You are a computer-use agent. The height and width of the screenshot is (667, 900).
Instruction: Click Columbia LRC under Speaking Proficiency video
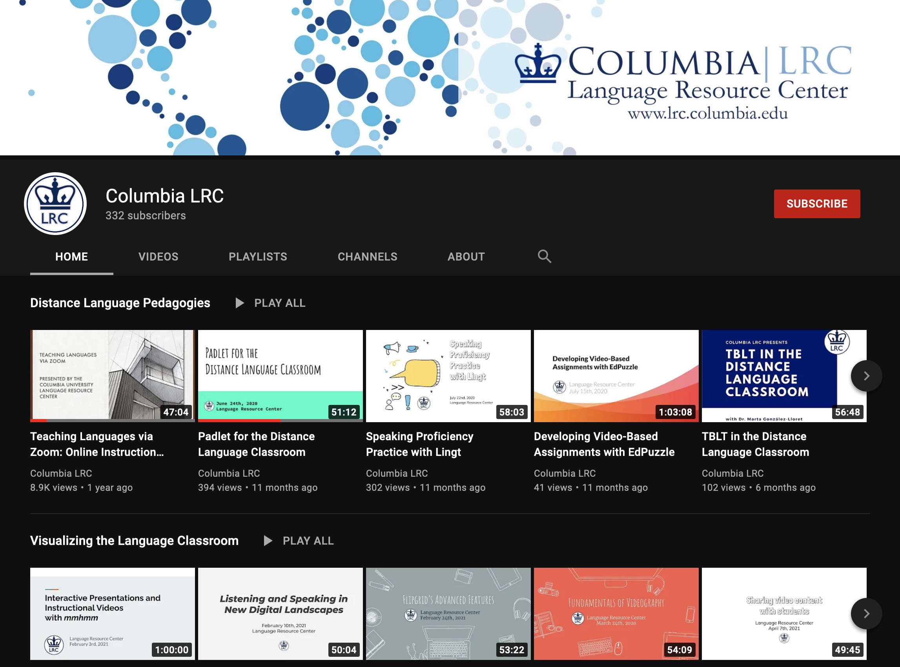point(397,473)
